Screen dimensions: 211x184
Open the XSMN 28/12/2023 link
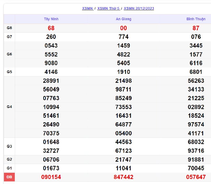(139, 8)
